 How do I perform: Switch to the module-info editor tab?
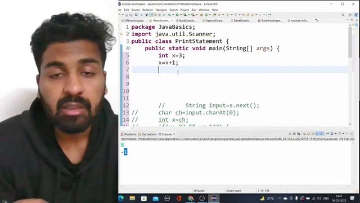pos(298,20)
